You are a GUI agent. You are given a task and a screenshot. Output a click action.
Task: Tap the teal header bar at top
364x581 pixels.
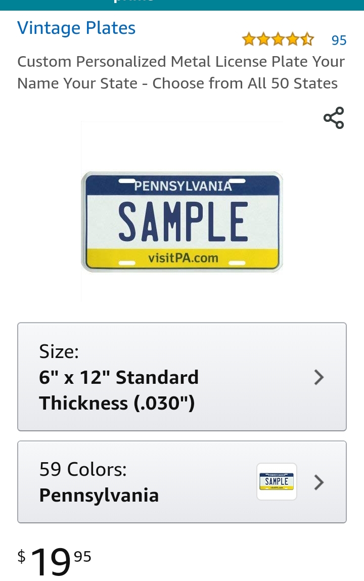click(182, 5)
